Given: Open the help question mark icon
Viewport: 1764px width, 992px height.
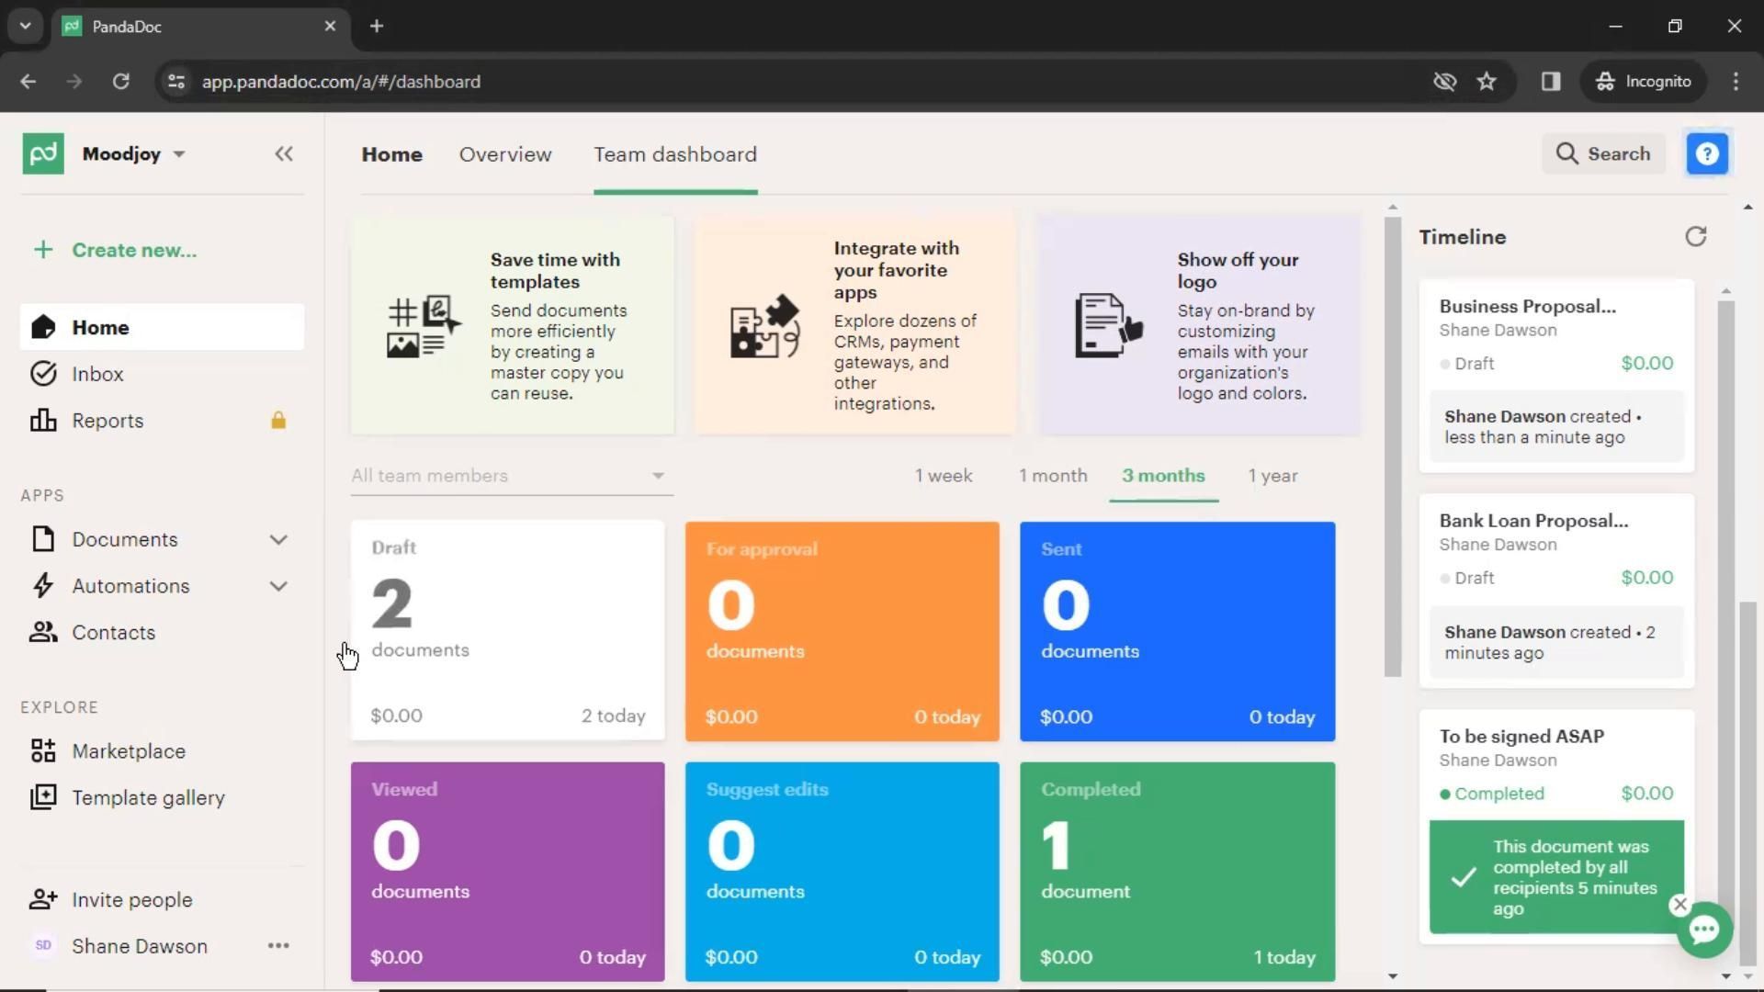Looking at the screenshot, I should pos(1707,154).
